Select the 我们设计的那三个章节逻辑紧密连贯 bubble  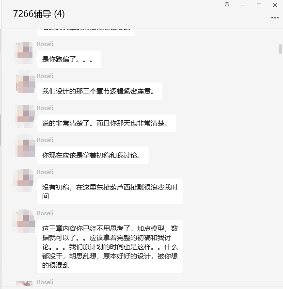100,91
